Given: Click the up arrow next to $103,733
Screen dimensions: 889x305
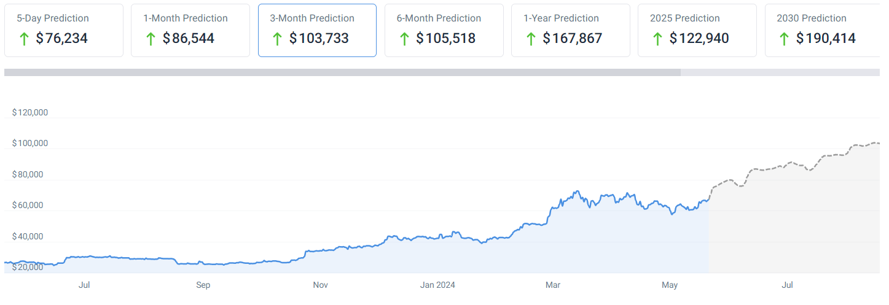Looking at the screenshot, I should (277, 39).
